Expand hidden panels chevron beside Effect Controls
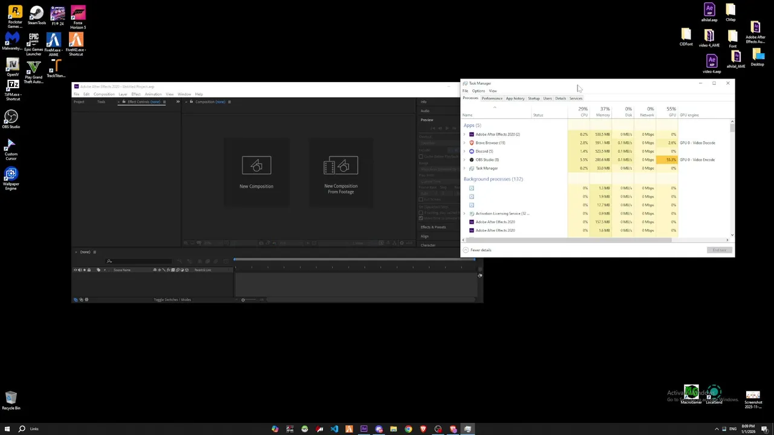774x435 pixels. point(178,101)
